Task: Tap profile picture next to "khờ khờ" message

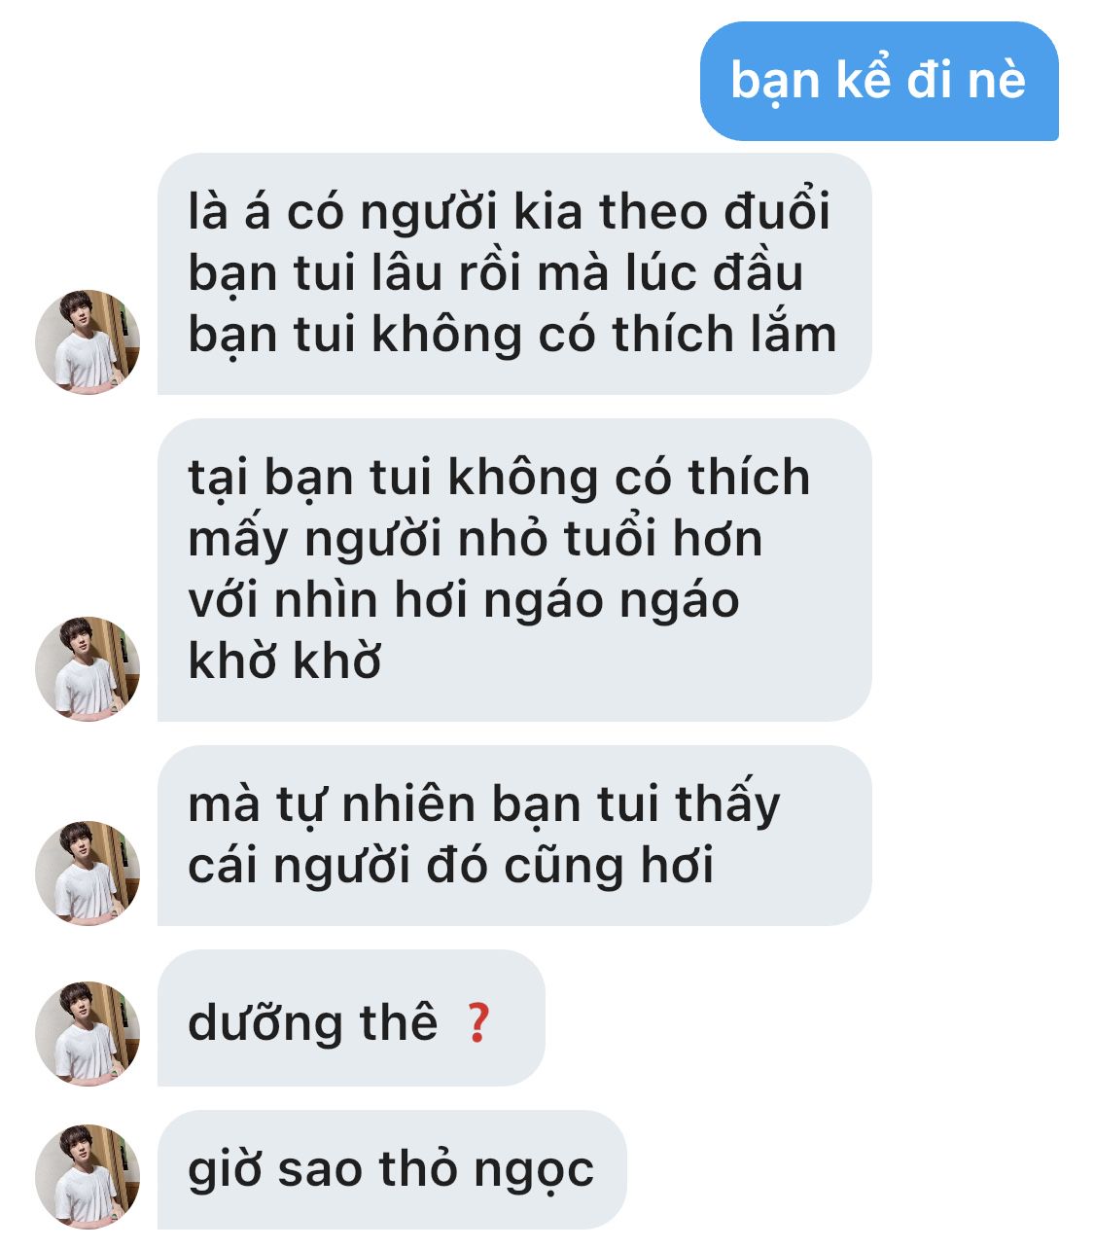Action: (88, 668)
